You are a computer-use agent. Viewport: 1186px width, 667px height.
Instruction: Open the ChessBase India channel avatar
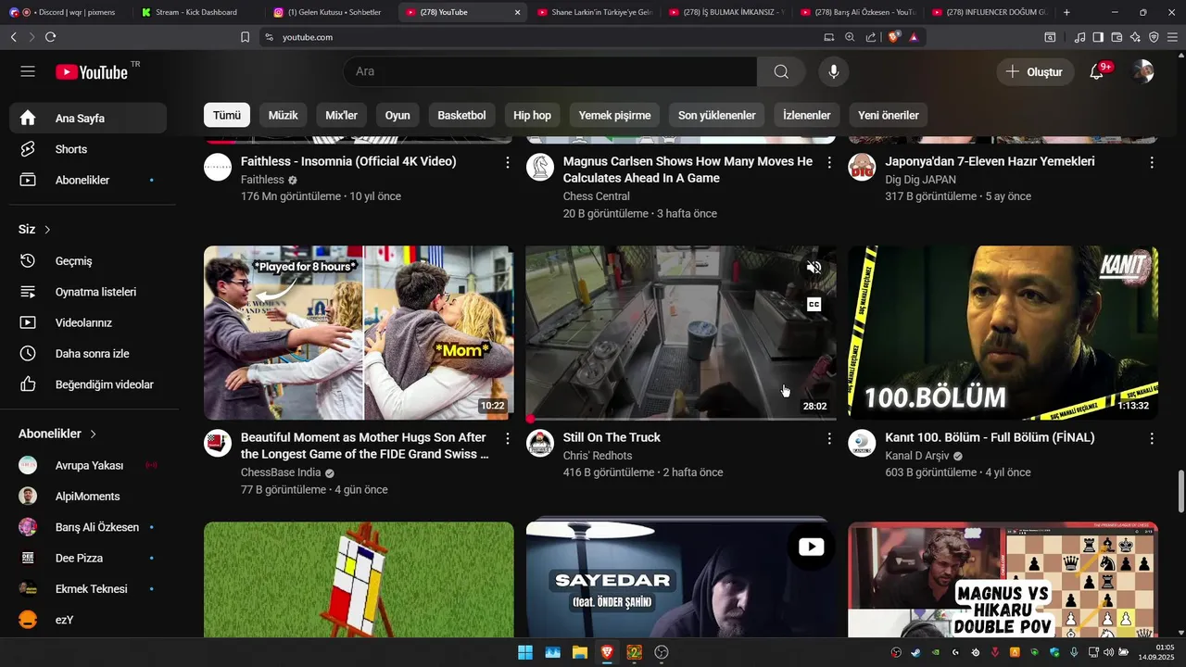click(218, 443)
